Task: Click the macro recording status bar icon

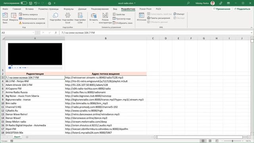Action: [12, 141]
